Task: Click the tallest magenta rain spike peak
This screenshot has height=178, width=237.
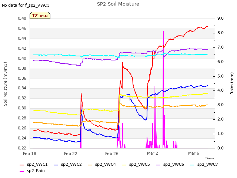Action: click(163, 32)
